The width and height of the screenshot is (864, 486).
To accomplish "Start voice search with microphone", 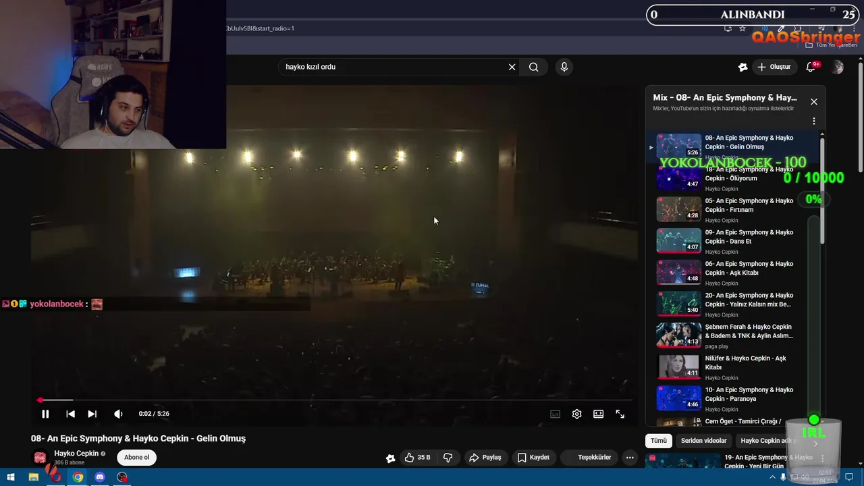I will [x=564, y=67].
